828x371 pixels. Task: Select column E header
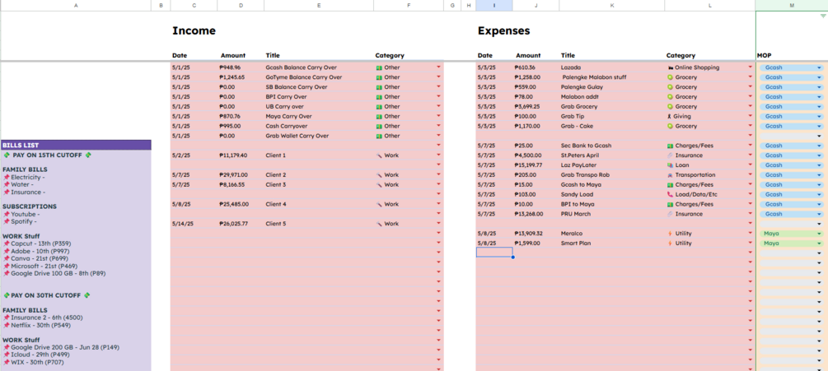tap(318, 5)
